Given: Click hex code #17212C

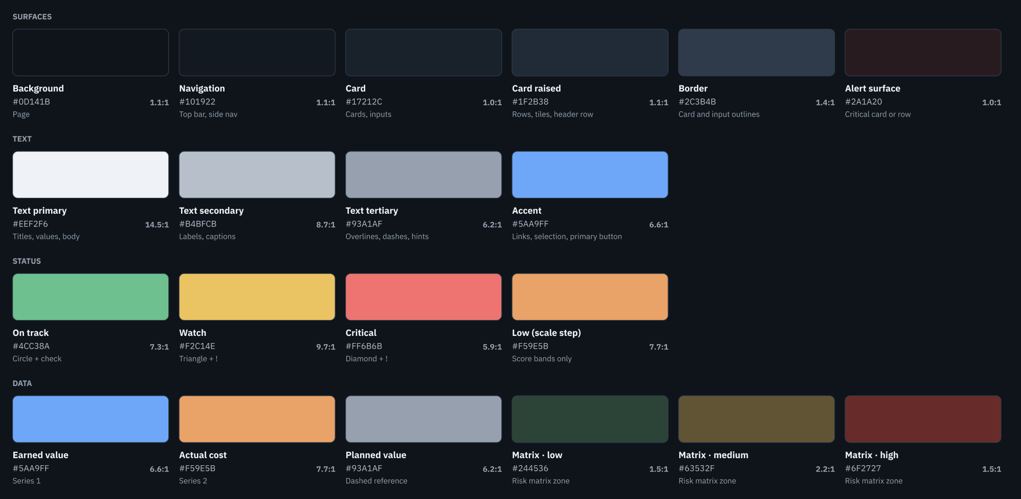Looking at the screenshot, I should point(364,102).
